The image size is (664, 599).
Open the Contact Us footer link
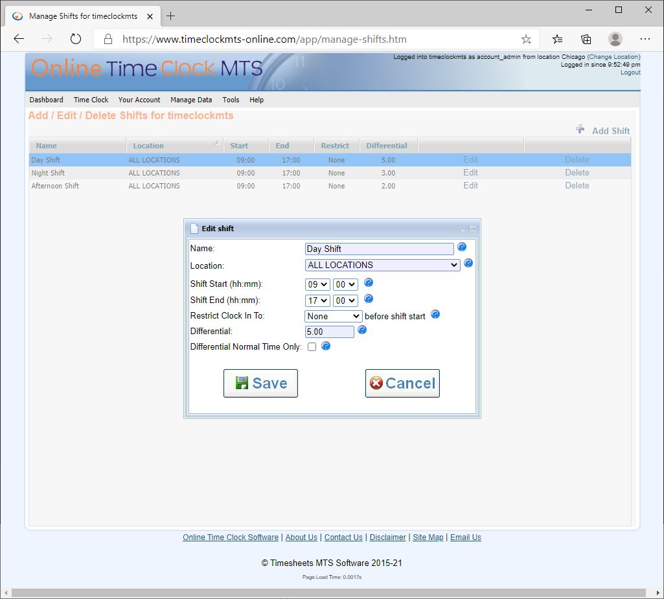point(343,537)
